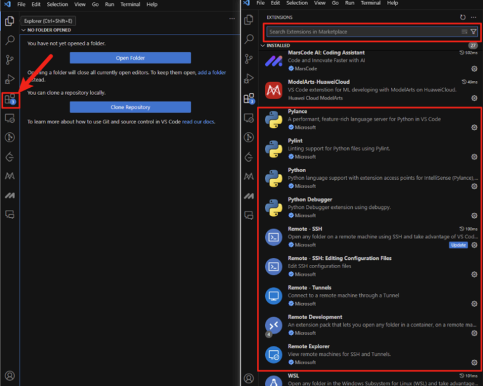Focus the Search Extensions in Marketplace field
The height and width of the screenshot is (386, 483).
372,32
